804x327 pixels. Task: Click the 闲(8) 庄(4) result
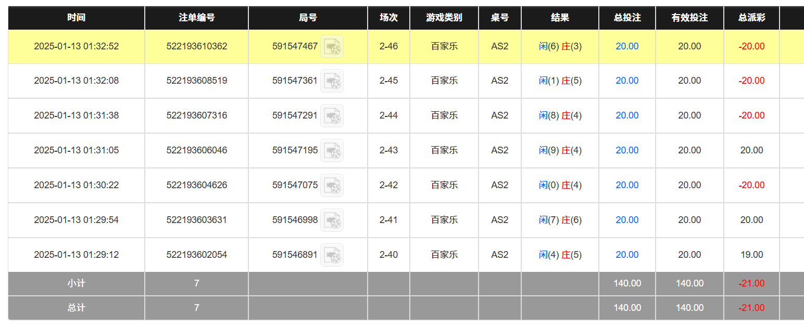(560, 115)
